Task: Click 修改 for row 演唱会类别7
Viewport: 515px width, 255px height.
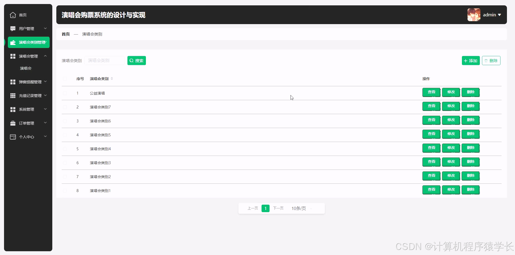Action: coord(451,106)
